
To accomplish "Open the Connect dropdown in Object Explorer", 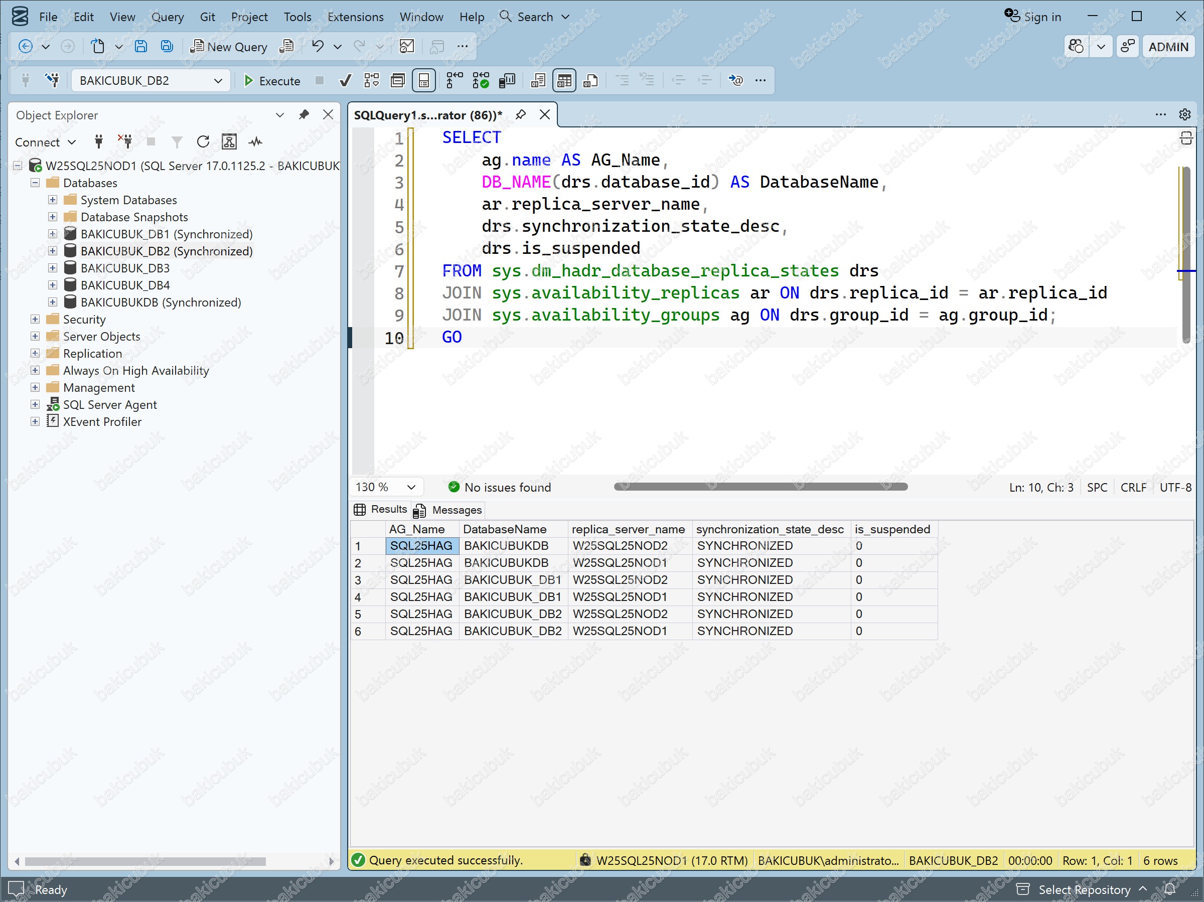I will point(45,142).
